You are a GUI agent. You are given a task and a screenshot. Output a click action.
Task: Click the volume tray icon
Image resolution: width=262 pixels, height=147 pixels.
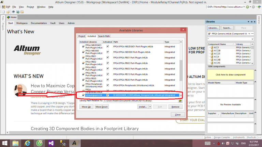(223, 143)
